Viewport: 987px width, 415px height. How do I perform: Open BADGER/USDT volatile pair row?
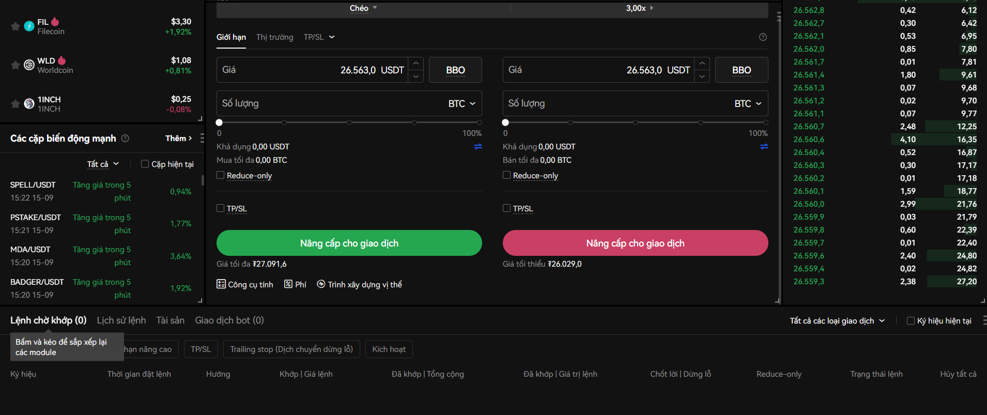[x=101, y=288]
